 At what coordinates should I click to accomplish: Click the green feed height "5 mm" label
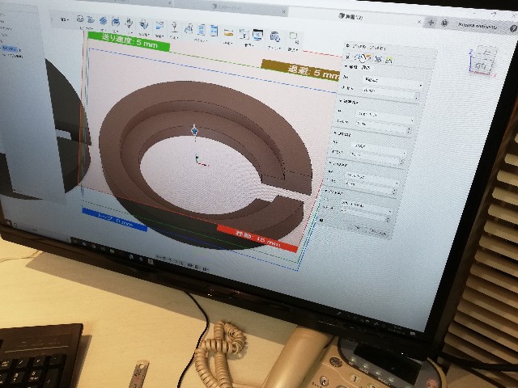point(129,41)
